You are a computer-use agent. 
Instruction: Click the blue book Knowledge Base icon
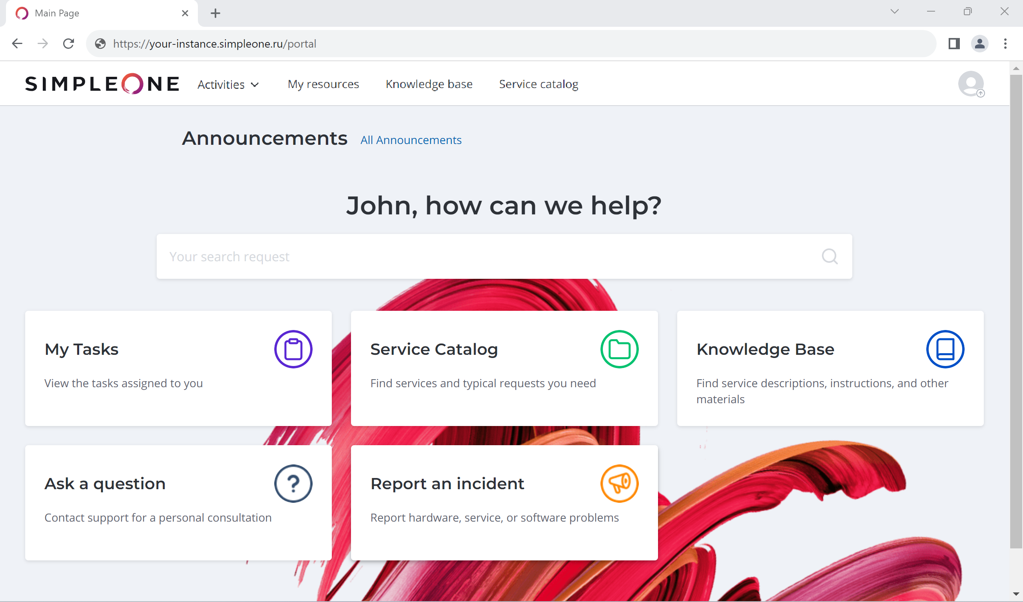945,349
